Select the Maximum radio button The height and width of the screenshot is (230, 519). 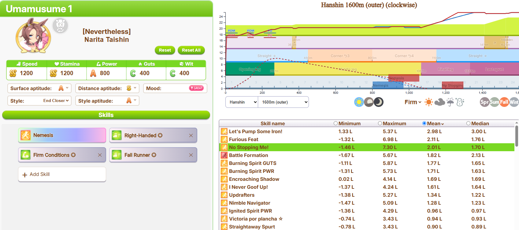pyautogui.click(x=380, y=123)
